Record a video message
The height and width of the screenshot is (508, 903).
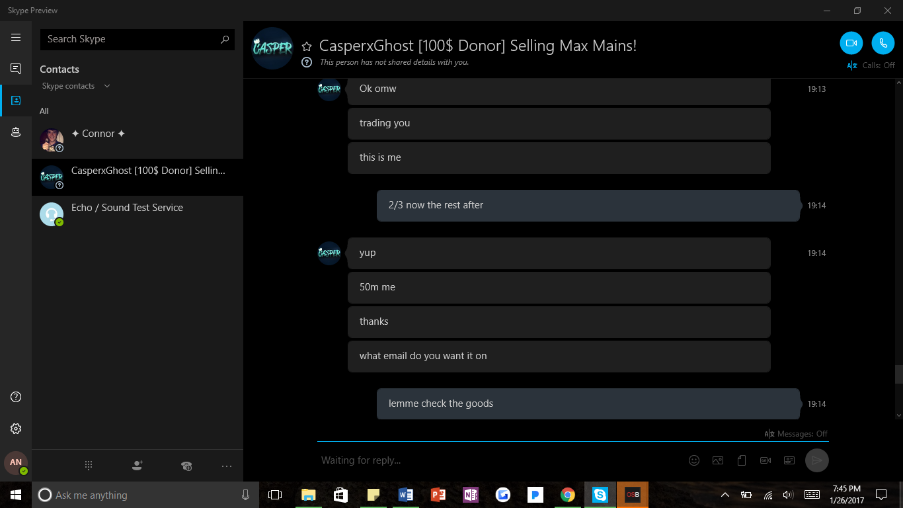pyautogui.click(x=766, y=460)
